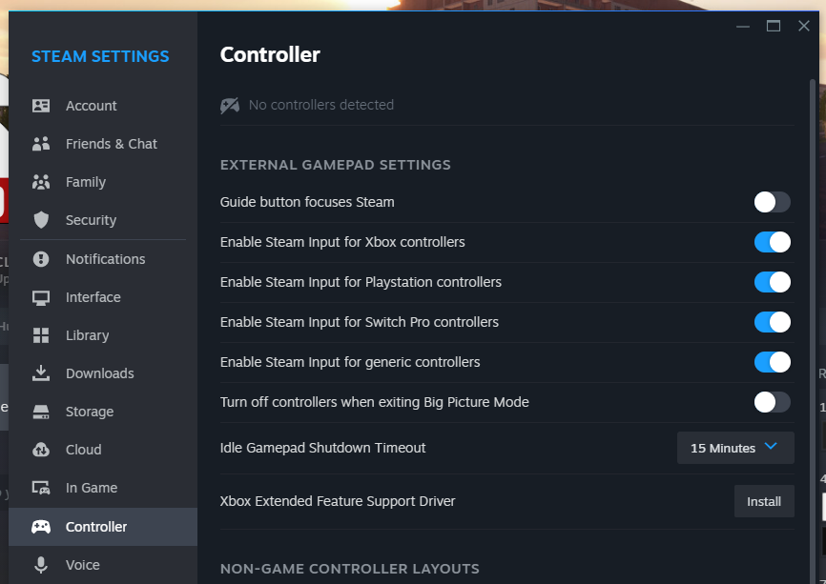Image resolution: width=826 pixels, height=584 pixels.
Task: Toggle Steam Input for Switch Pro controllers
Action: pyautogui.click(x=772, y=322)
